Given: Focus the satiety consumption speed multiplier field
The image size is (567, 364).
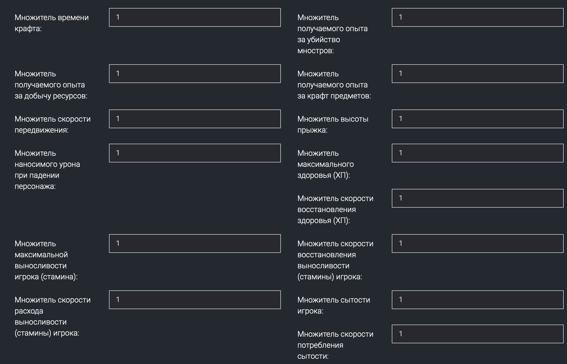Looking at the screenshot, I should [x=477, y=334].
